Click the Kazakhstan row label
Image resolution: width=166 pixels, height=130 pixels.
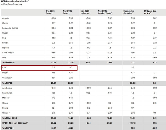pyautogui.click(x=8, y=93)
